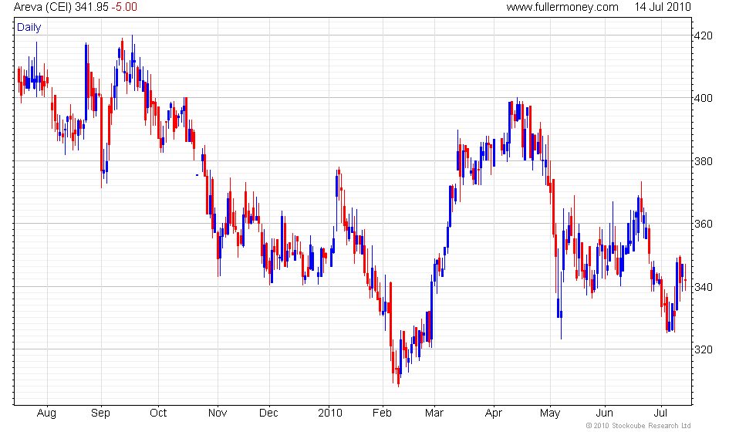Image resolution: width=756 pixels, height=432 pixels.
Task: Click the 360 price axis label
Action: click(x=703, y=224)
